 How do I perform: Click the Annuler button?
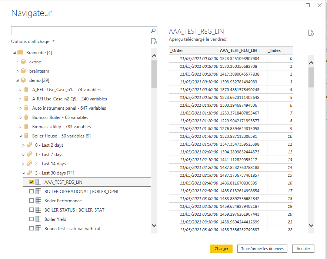pyautogui.click(x=303, y=249)
